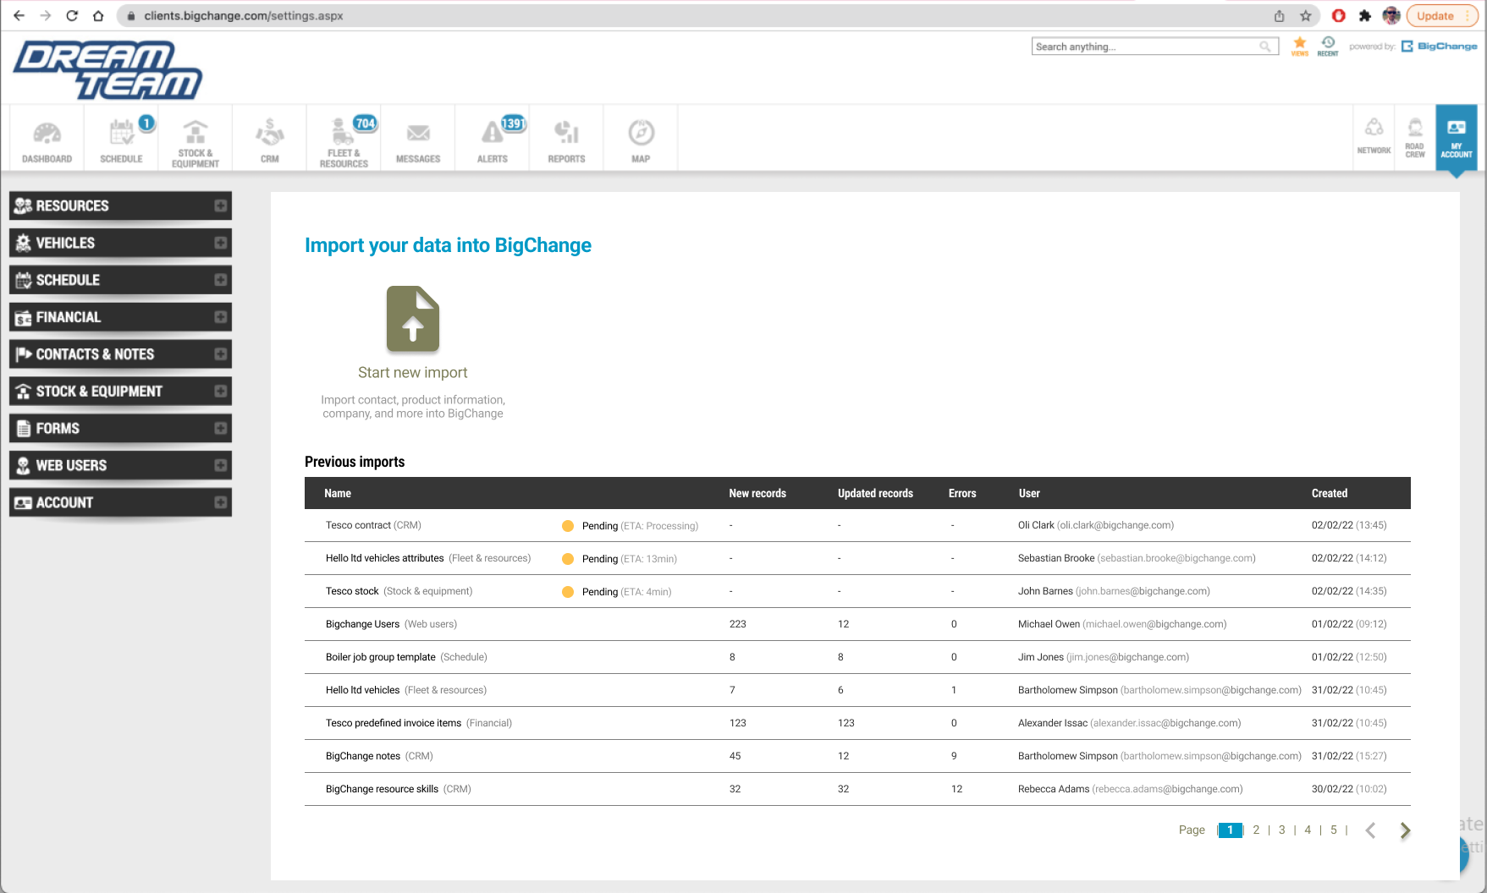Open Hello ltd vehicles attributes row

tap(857, 558)
